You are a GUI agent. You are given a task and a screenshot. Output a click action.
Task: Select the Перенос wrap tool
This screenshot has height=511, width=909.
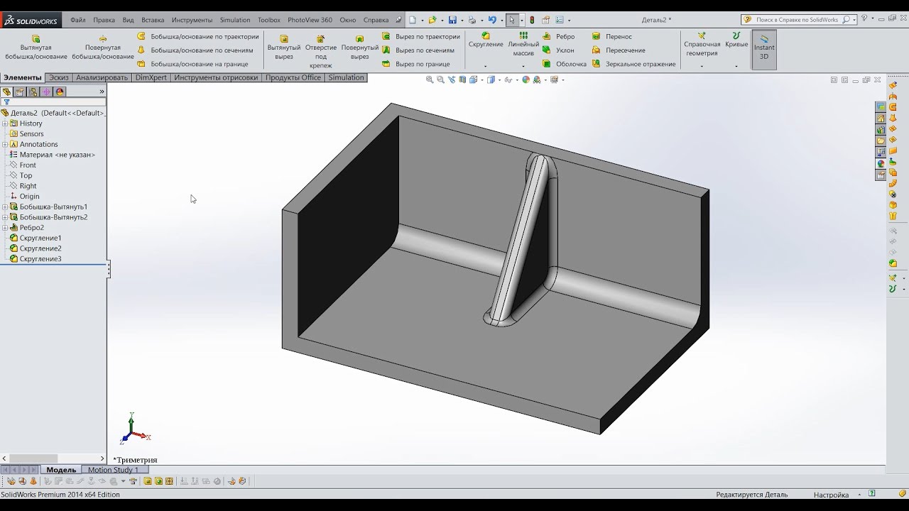click(x=612, y=36)
